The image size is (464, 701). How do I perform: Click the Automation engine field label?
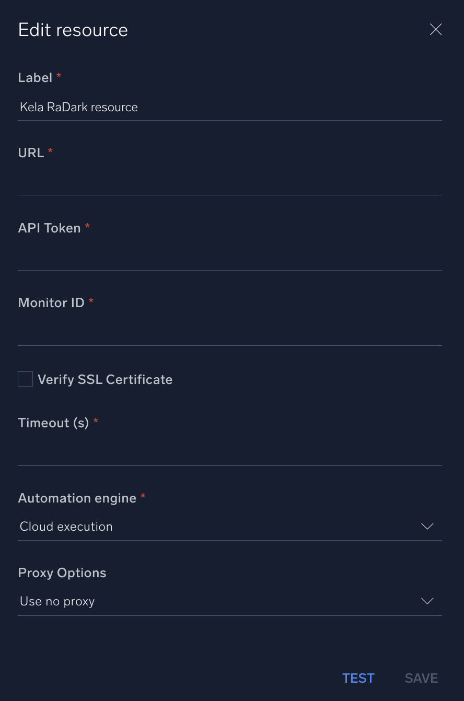click(77, 498)
